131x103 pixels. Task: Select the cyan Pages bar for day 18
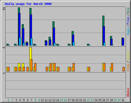coord(74,44)
